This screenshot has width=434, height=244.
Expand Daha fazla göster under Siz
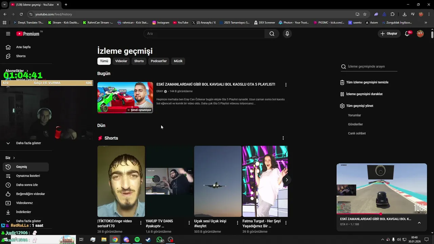tap(26, 221)
